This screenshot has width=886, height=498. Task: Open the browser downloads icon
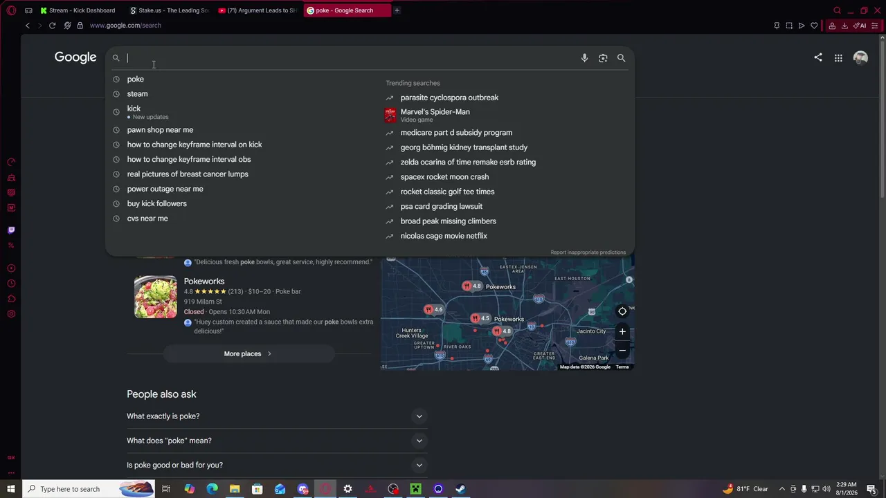point(844,26)
